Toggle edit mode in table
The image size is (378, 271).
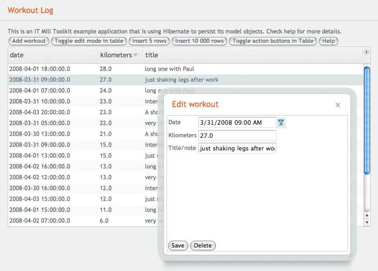click(x=88, y=41)
